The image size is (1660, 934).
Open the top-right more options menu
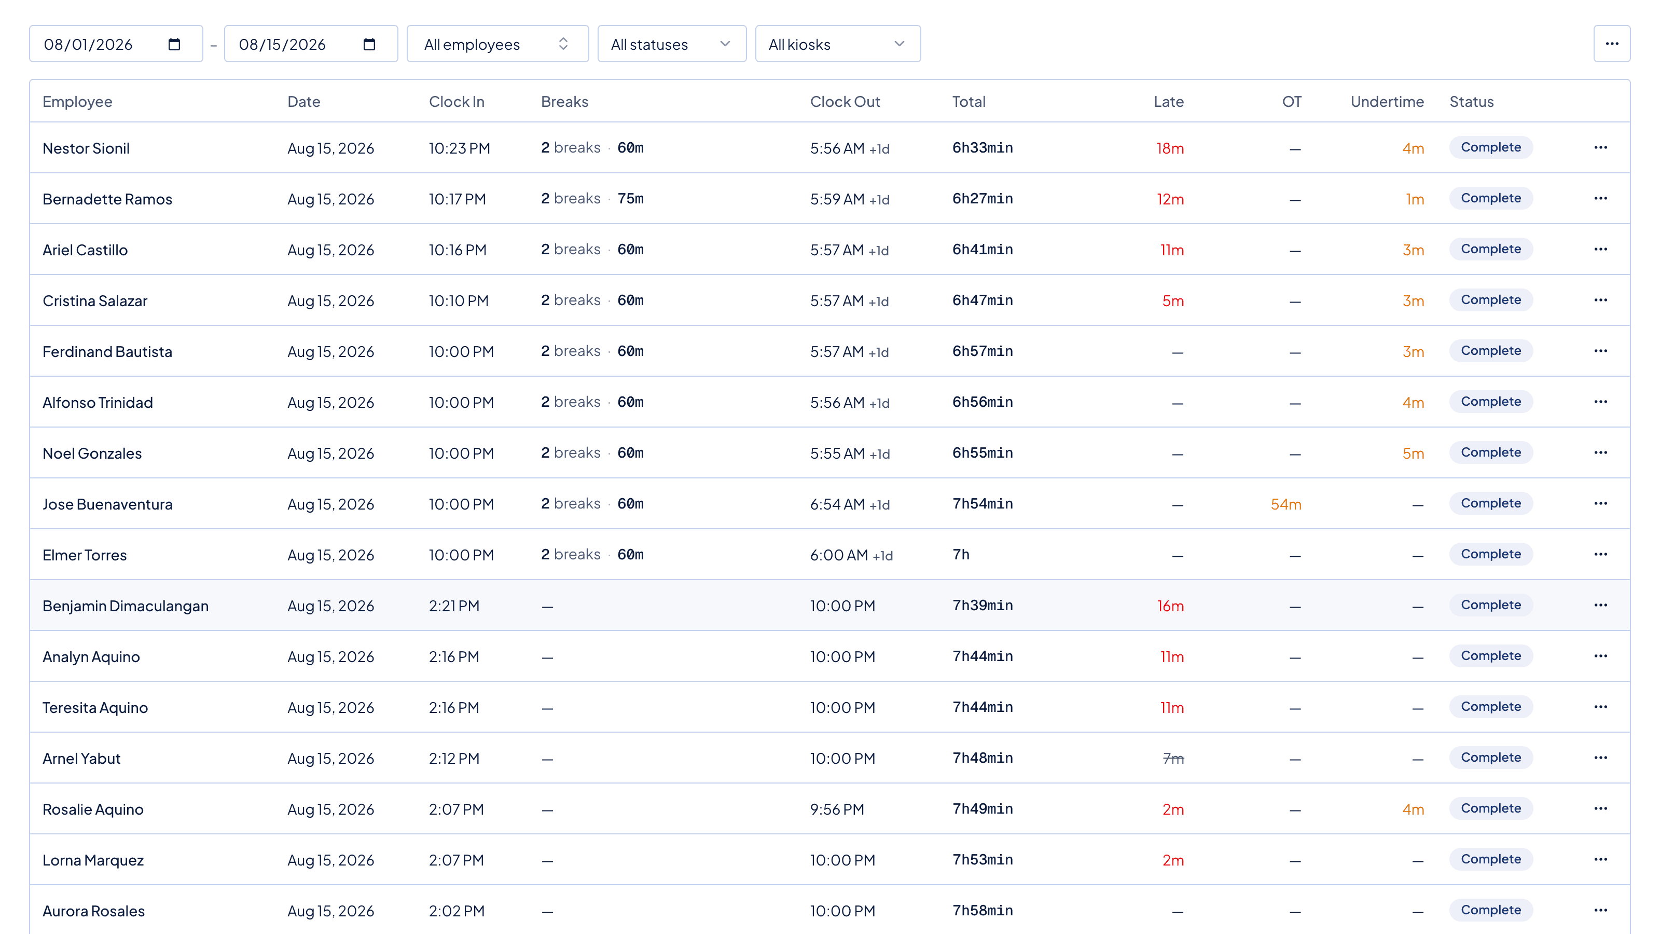pyautogui.click(x=1612, y=44)
